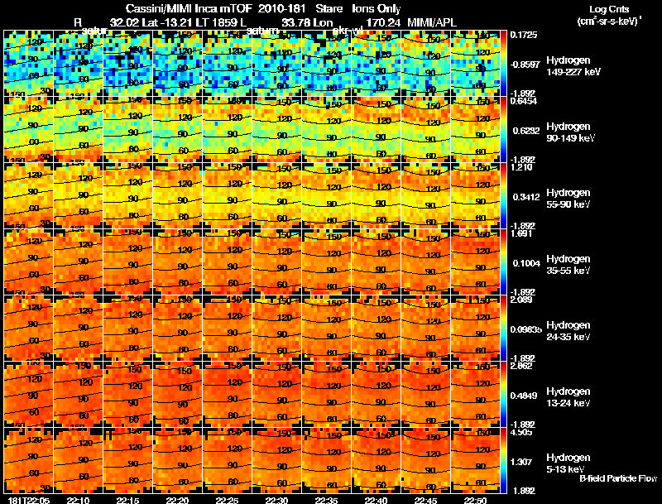Click the 'Hydrogen 13-24 keV' row label
The image size is (662, 504).
568,397
